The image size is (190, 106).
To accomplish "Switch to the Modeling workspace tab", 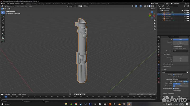I will tap(35, 4).
